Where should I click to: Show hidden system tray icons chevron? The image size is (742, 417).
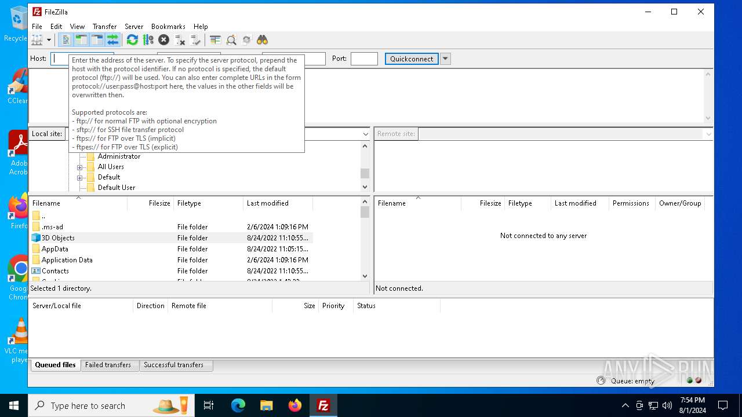pyautogui.click(x=625, y=405)
